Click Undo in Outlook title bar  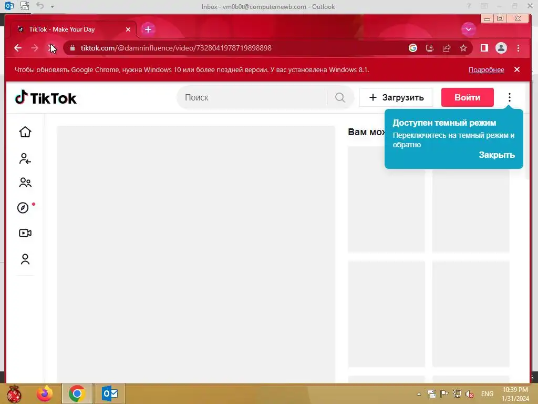click(40, 5)
